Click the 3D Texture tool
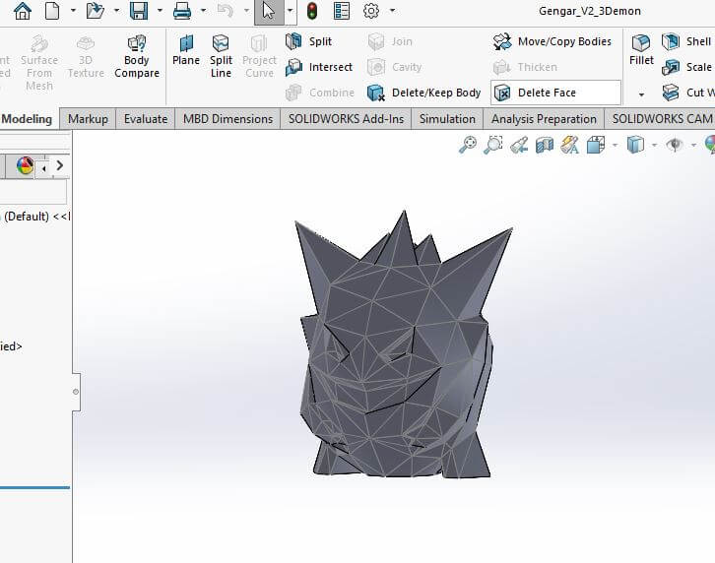The height and width of the screenshot is (563, 715). click(x=86, y=56)
